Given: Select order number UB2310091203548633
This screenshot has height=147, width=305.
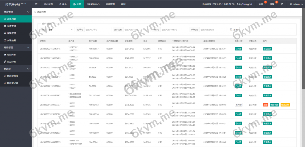Looking at the screenshot, I should [x=50, y=133].
